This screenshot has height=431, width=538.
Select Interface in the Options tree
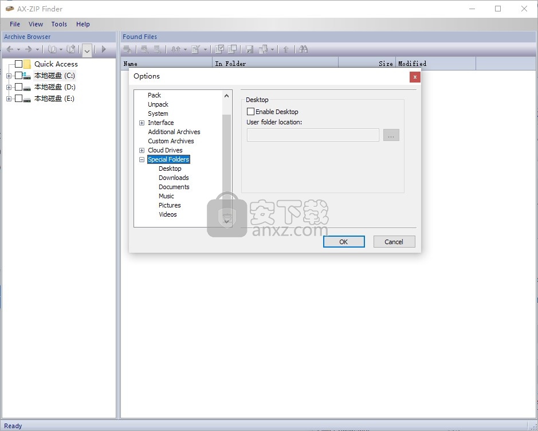pos(161,123)
